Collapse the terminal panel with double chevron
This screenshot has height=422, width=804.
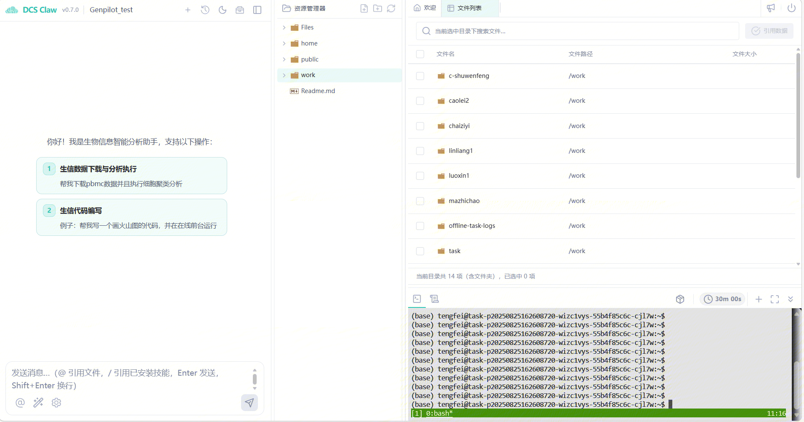(791, 299)
